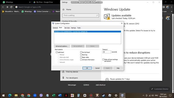The width and height of the screenshot is (174, 98).
Task: Reload the Chrome page
Action: point(11,7)
